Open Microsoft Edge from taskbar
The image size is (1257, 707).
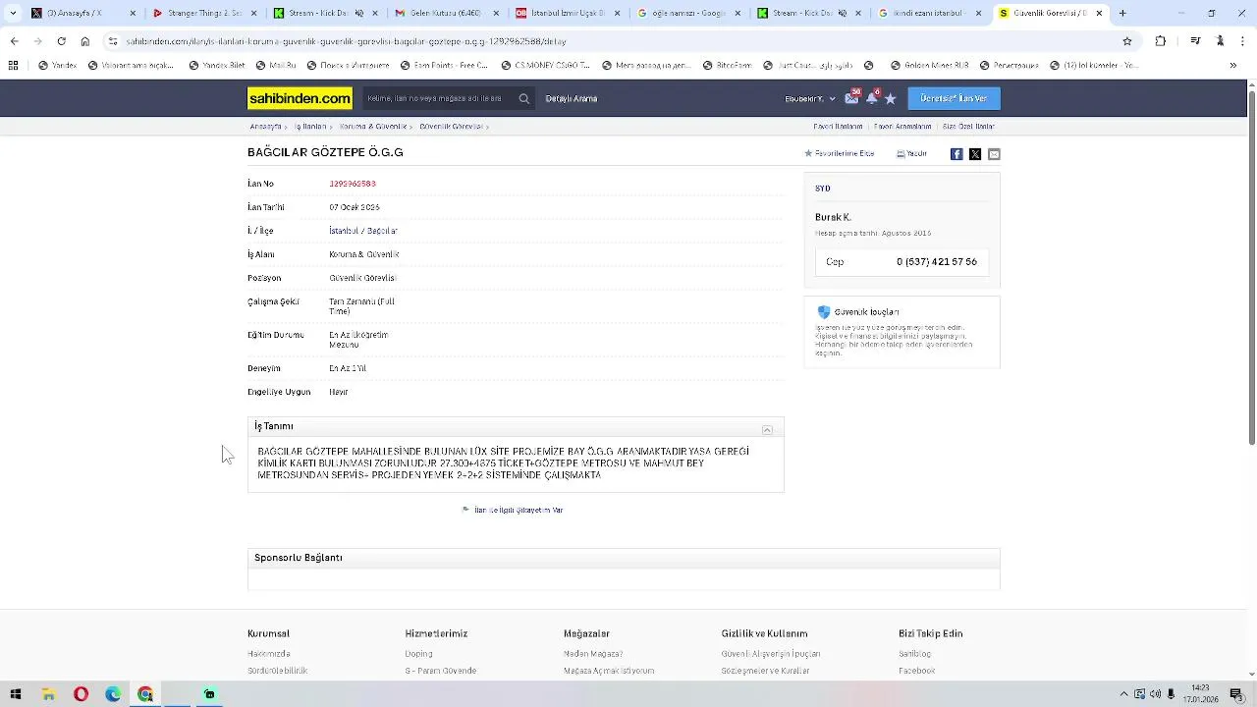pos(113,694)
